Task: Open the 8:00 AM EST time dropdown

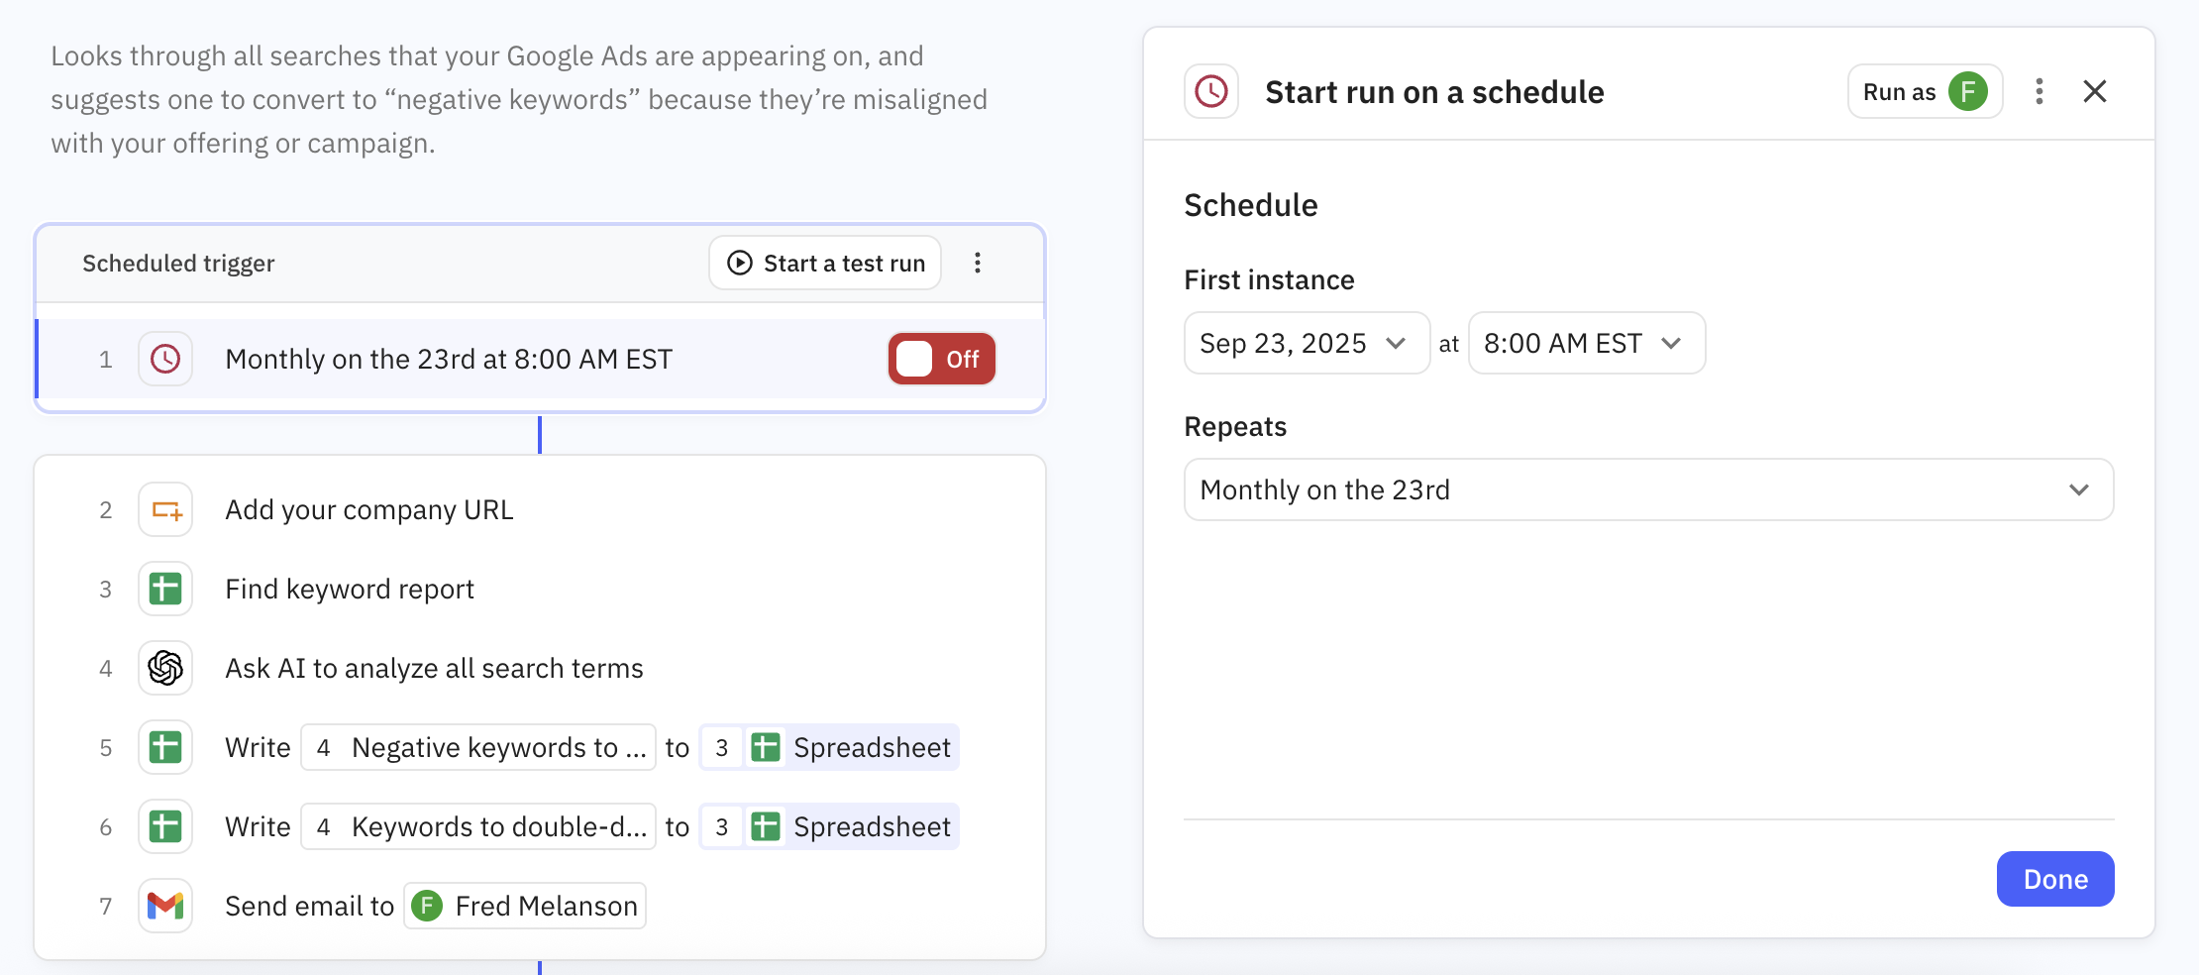Action: (1586, 344)
